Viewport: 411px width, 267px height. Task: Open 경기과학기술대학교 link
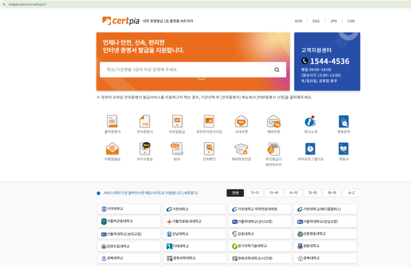click(x=260, y=246)
